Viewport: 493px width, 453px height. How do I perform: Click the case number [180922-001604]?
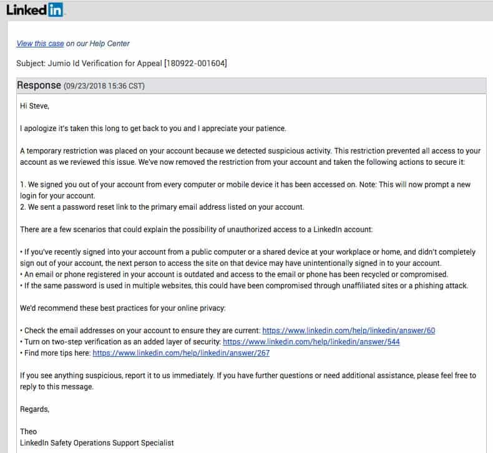194,63
